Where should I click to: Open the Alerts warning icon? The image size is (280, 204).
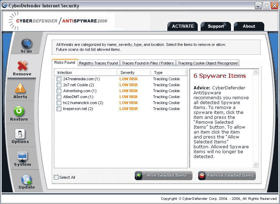[x=20, y=88]
